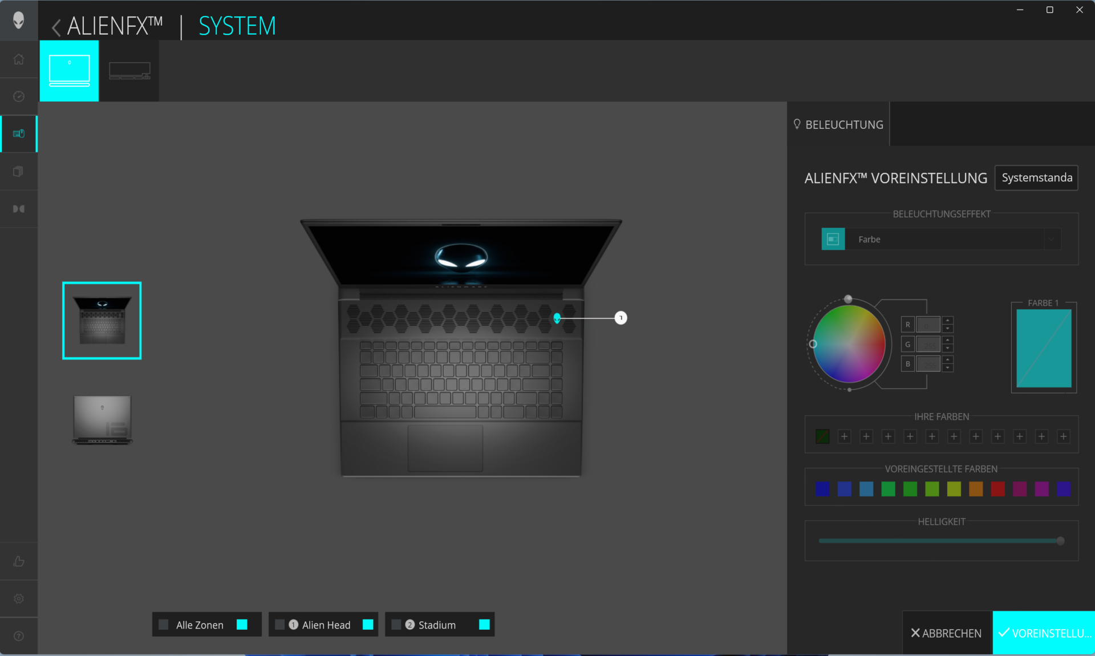This screenshot has height=656, width=1095.
Task: Select the laptop lid rear view thumbnail
Action: point(102,419)
